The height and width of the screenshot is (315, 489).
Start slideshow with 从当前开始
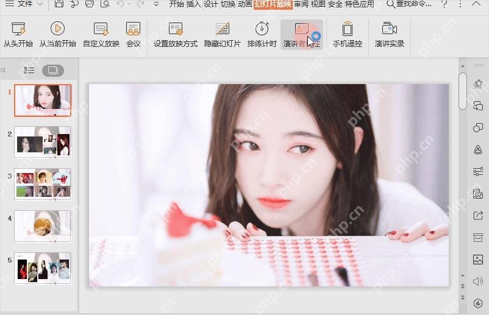(58, 35)
